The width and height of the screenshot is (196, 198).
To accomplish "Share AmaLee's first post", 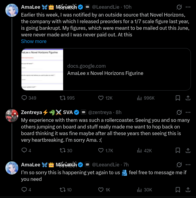I will [x=188, y=98].
